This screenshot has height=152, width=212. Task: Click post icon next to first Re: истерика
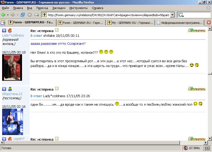57,30
